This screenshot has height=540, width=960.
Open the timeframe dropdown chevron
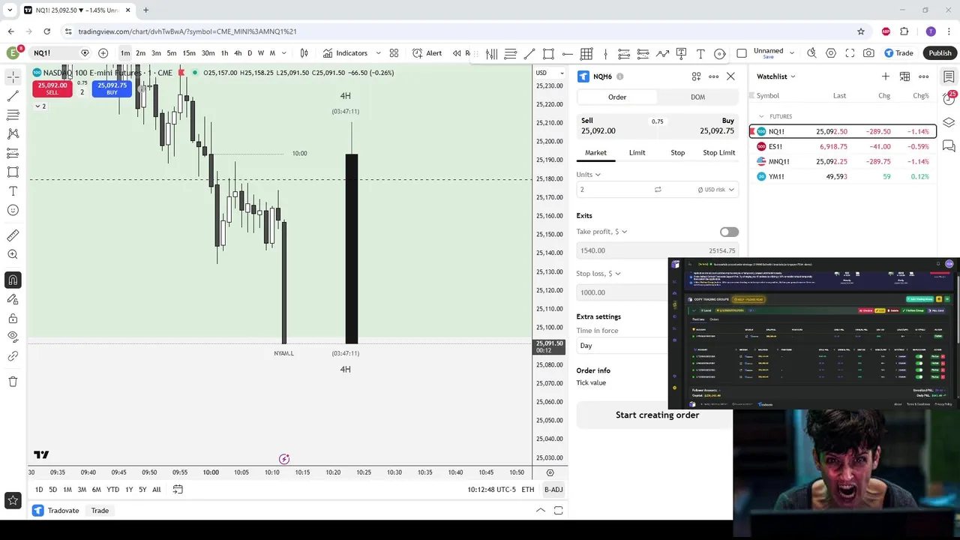coord(283,53)
